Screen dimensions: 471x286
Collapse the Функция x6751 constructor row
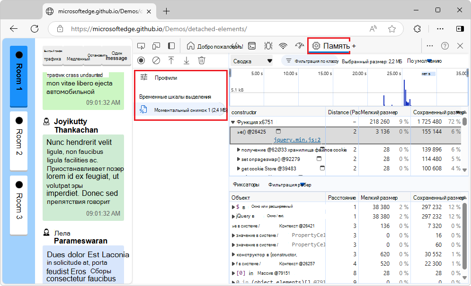(233, 122)
